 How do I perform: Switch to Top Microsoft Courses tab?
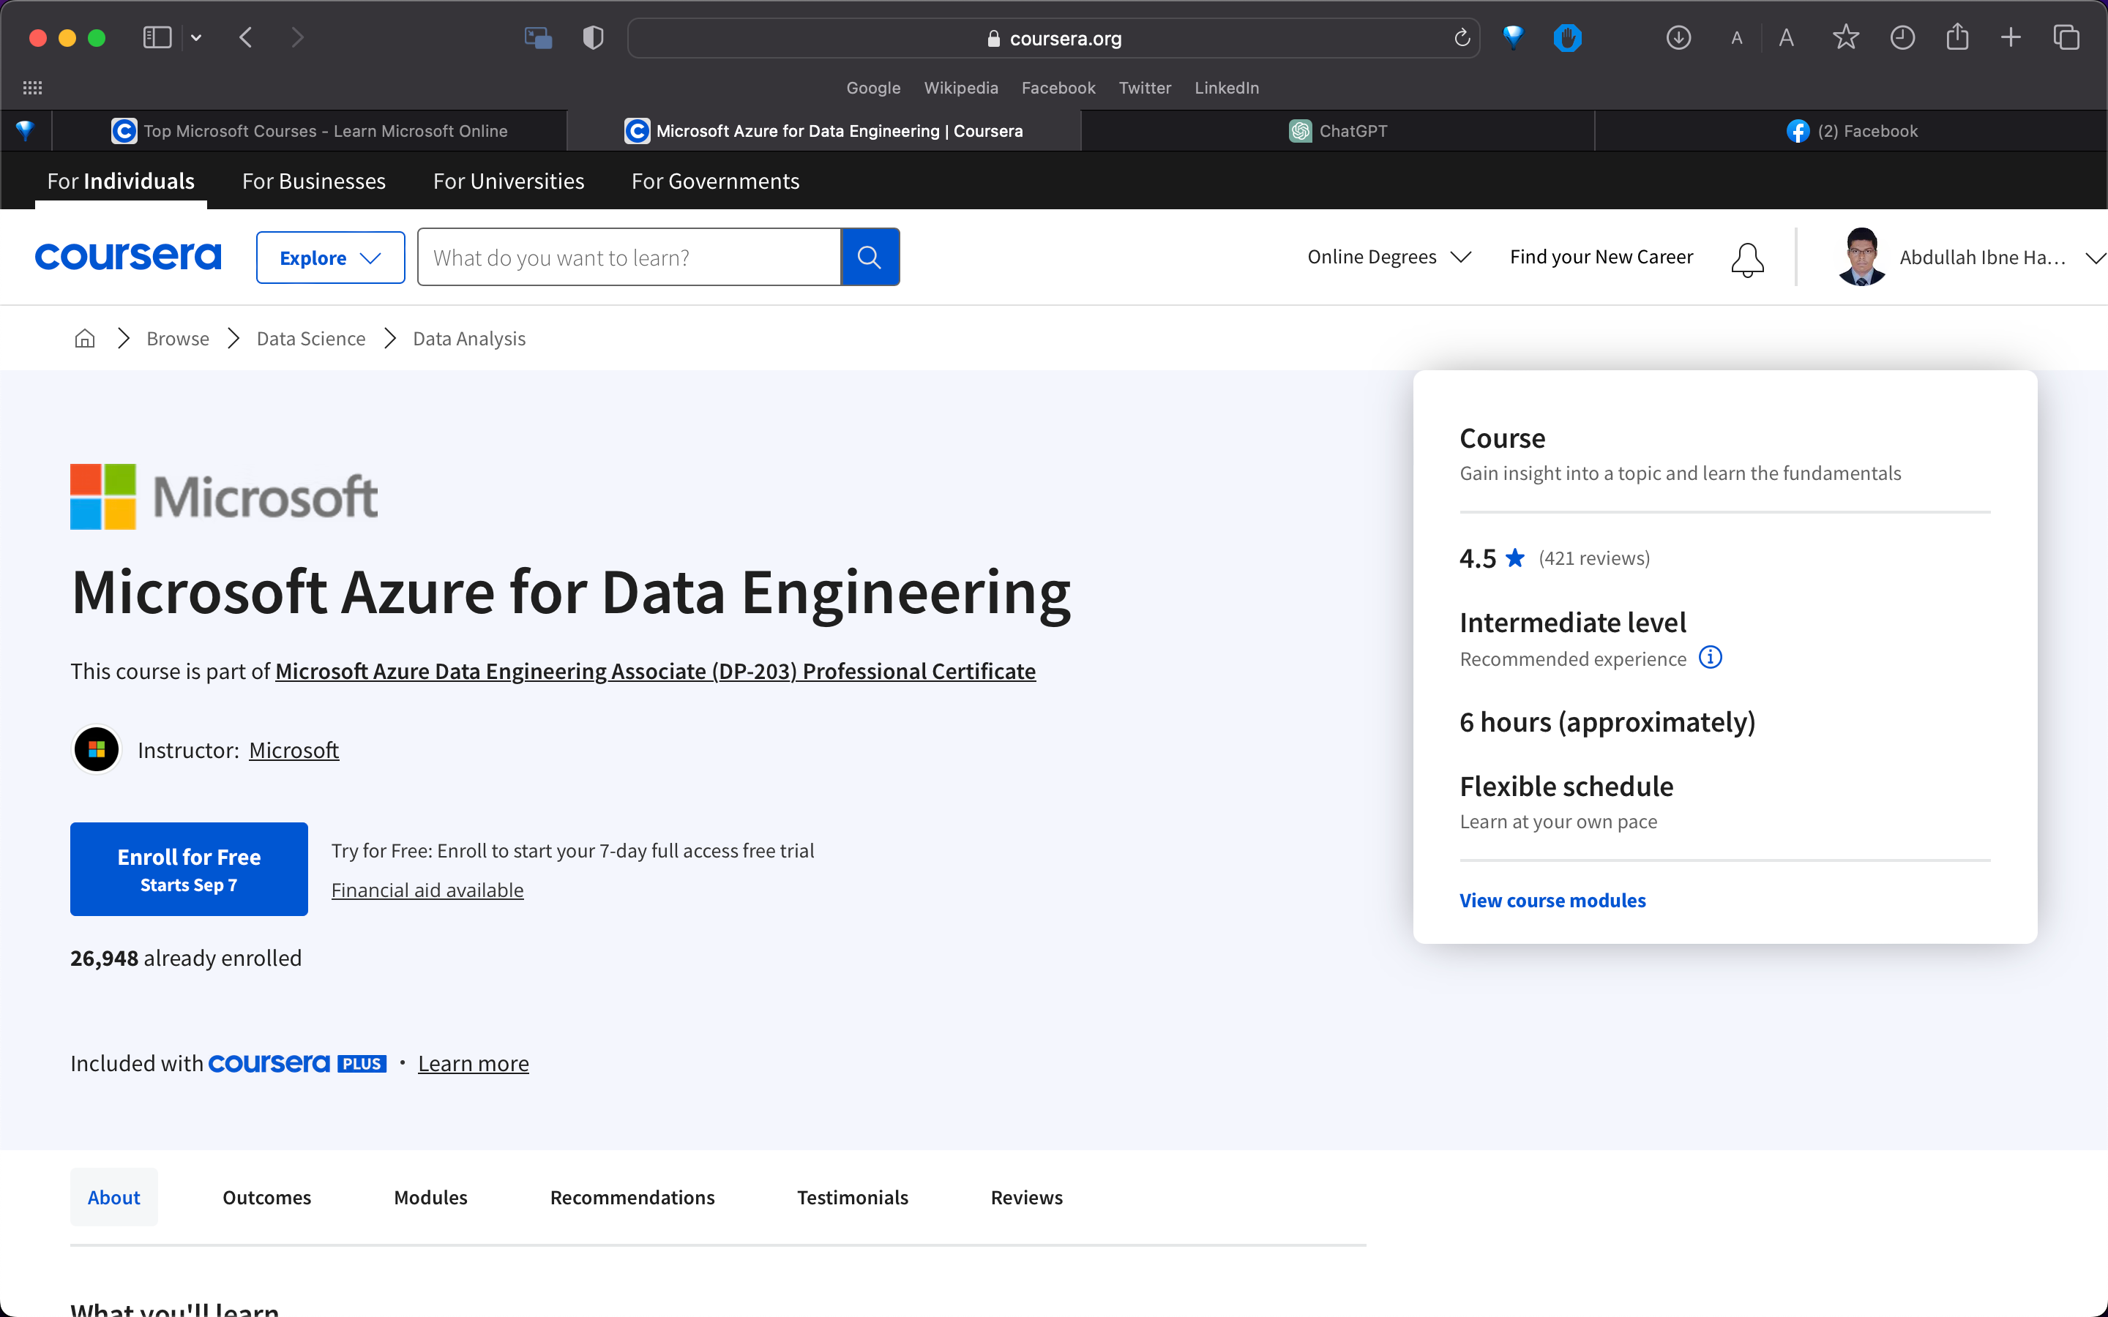(309, 131)
